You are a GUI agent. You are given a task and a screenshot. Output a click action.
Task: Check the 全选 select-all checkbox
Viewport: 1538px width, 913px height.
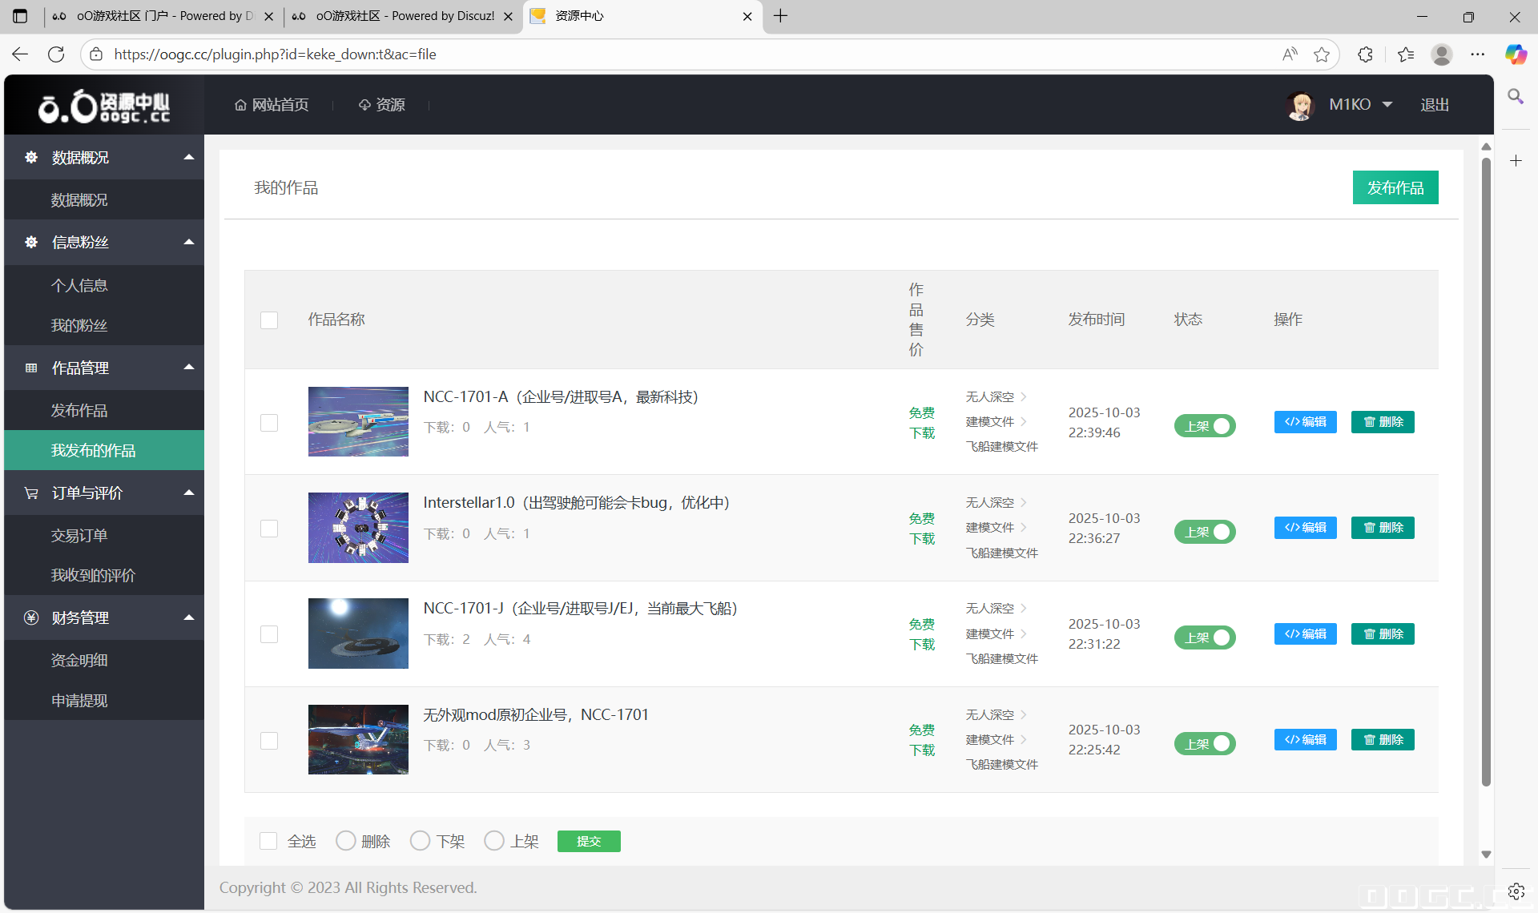[268, 840]
